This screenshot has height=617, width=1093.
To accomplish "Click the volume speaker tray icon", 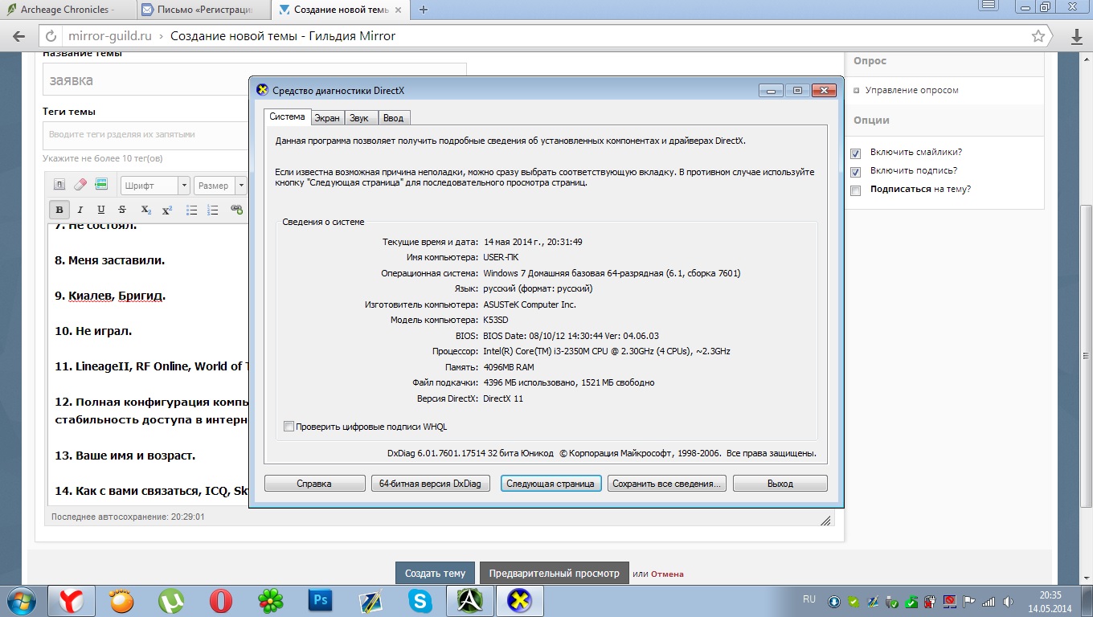I will tap(1007, 601).
